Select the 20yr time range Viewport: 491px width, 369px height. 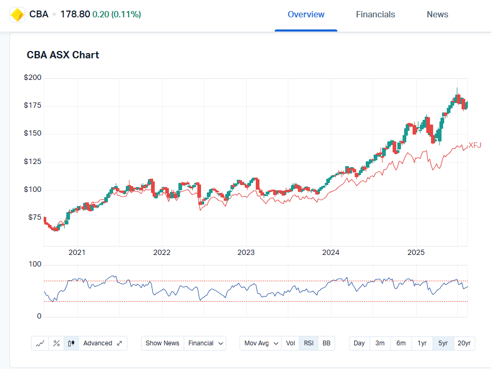tap(464, 343)
